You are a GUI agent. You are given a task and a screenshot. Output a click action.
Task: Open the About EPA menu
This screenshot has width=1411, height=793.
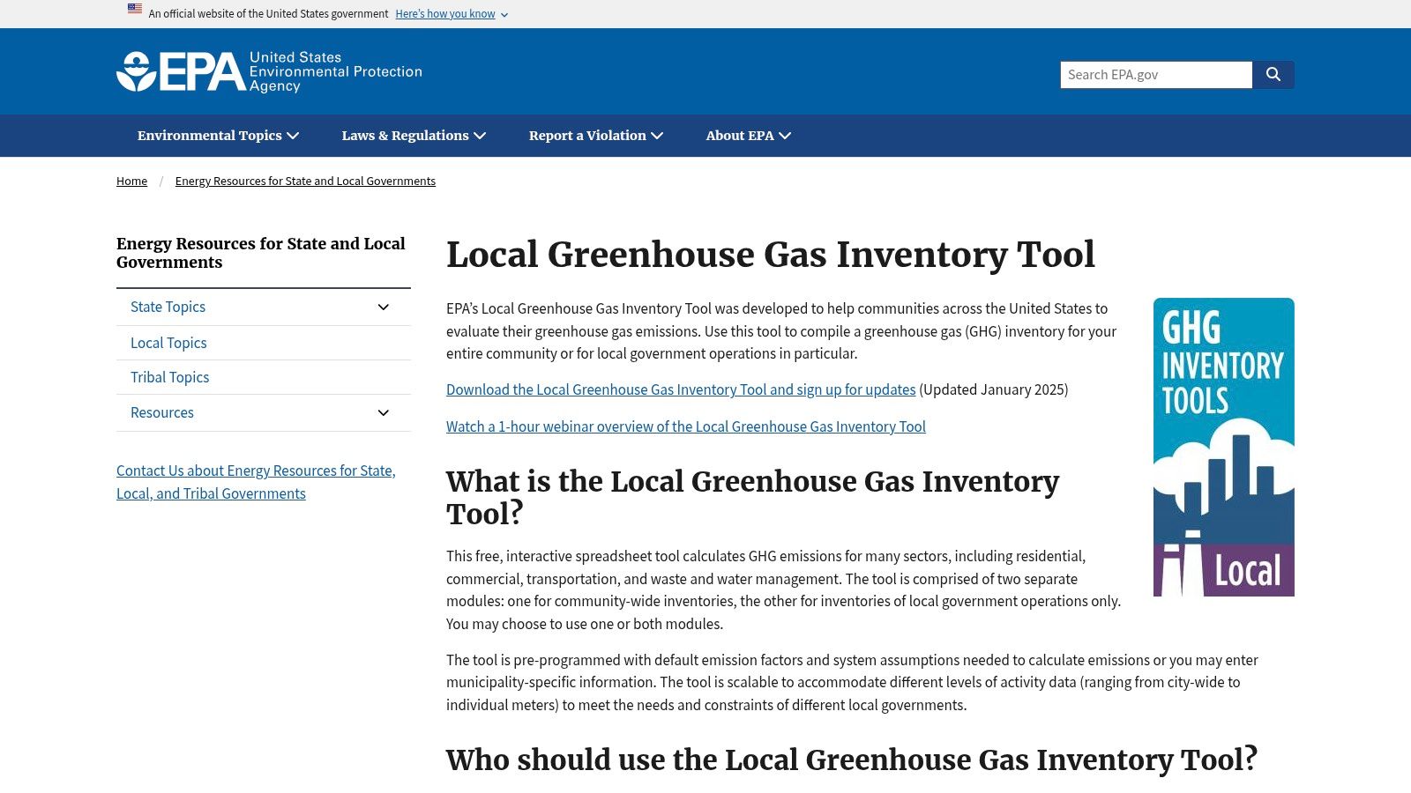click(749, 136)
